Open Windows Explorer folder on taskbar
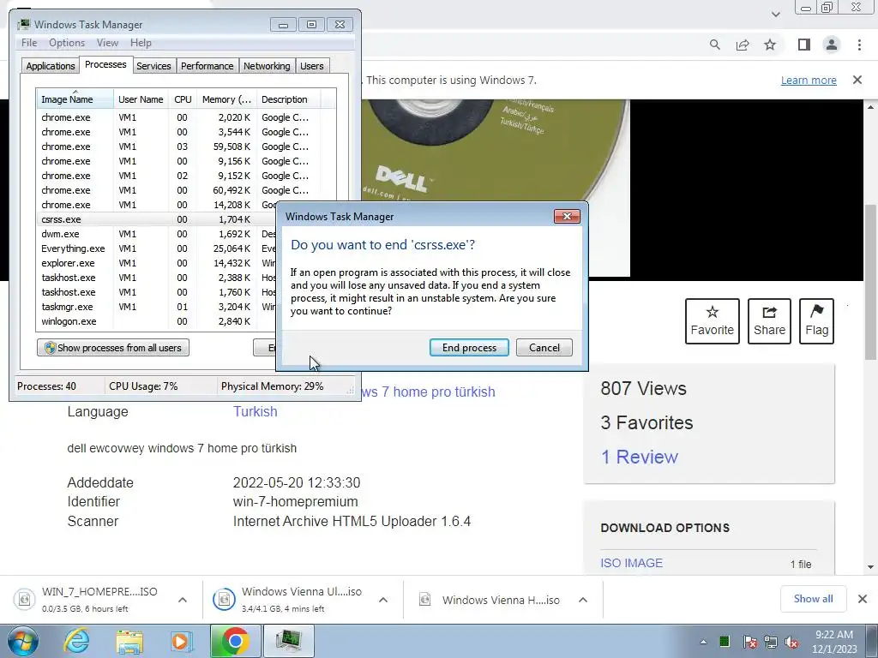 point(129,641)
